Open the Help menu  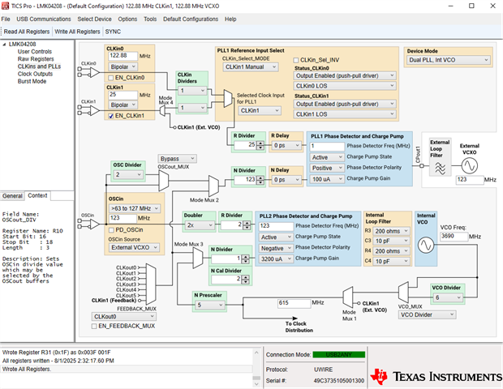(230, 19)
